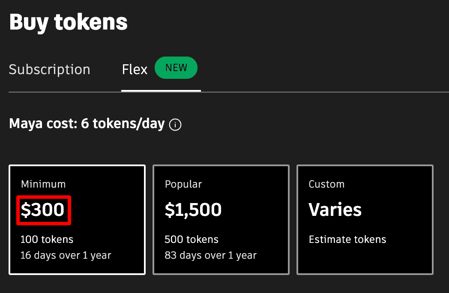Select the Flex tab
This screenshot has width=449, height=293.
(x=135, y=69)
